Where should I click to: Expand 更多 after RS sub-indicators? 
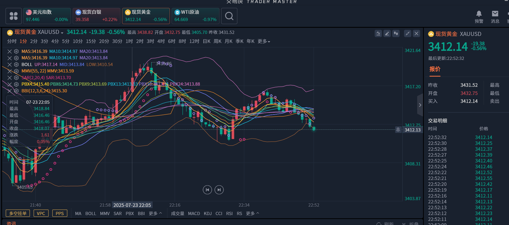pyautogui.click(x=253, y=214)
